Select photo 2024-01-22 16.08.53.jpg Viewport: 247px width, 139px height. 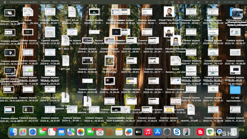(x=110, y=61)
